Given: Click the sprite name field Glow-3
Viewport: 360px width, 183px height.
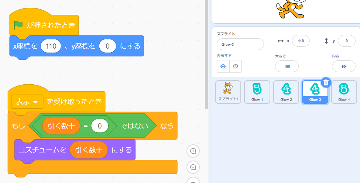Looking at the screenshot, I should coord(240,44).
